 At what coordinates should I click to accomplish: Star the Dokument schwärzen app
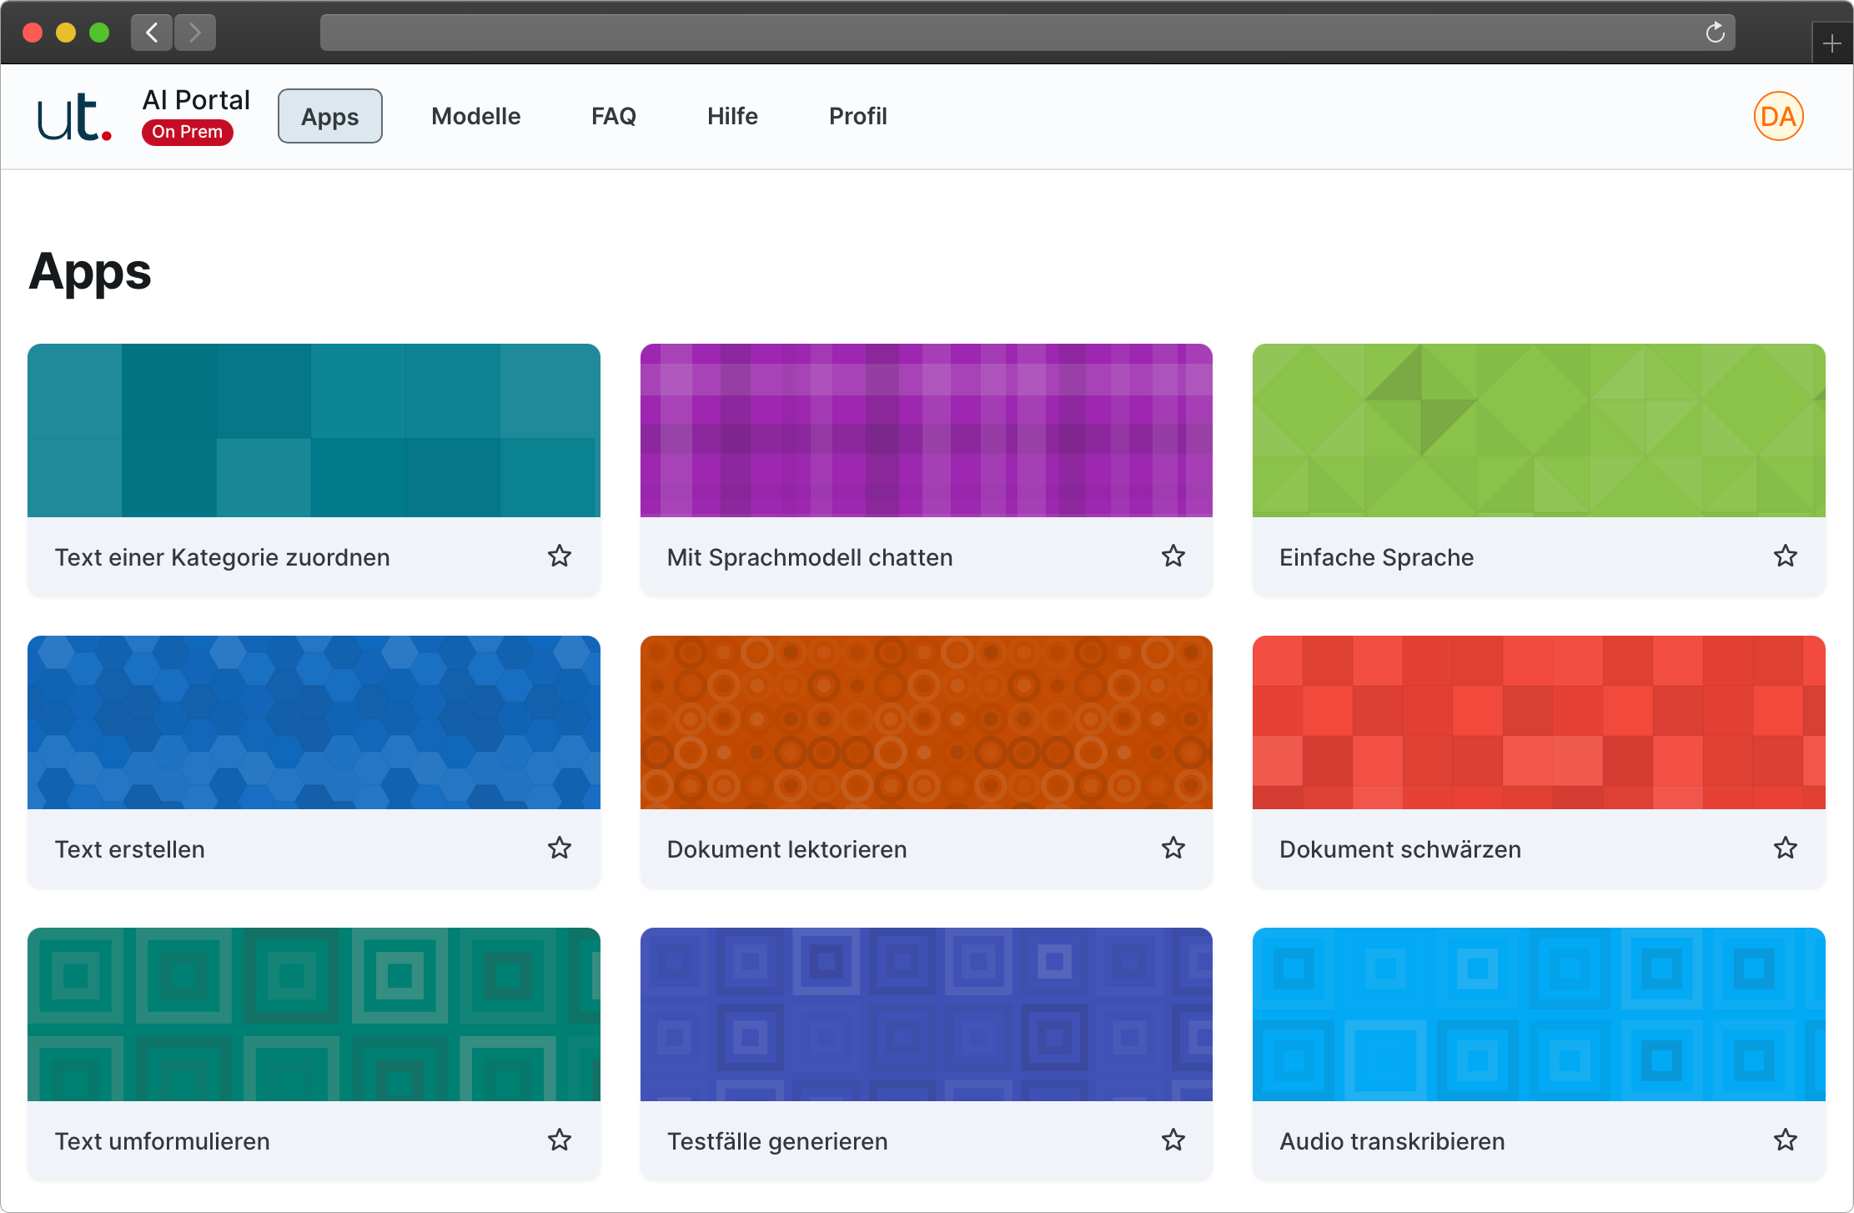coord(1785,848)
